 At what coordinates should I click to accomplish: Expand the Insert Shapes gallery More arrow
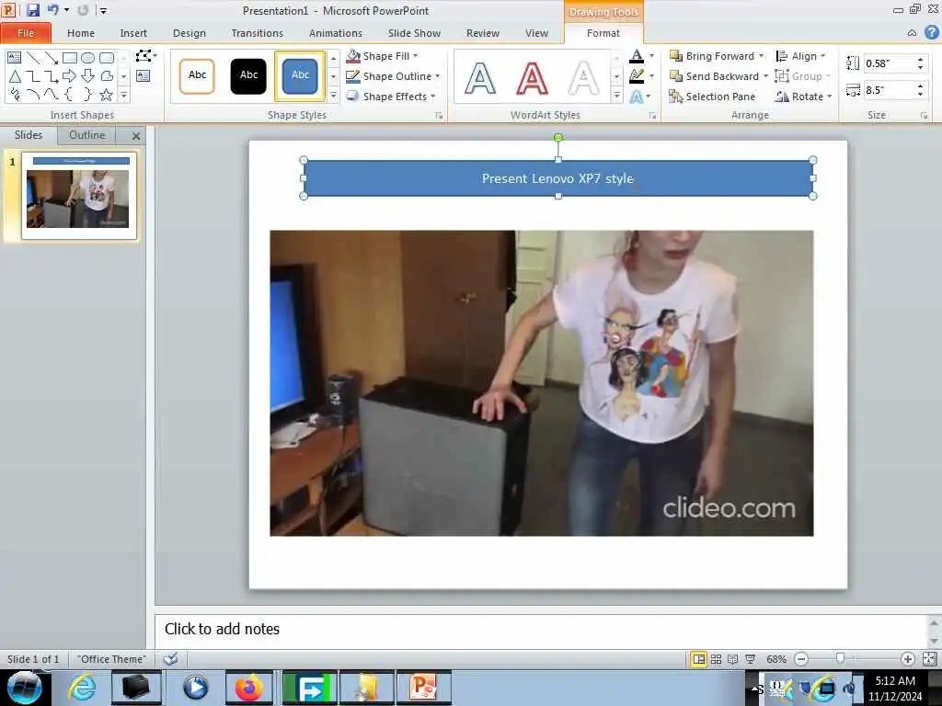(x=124, y=96)
